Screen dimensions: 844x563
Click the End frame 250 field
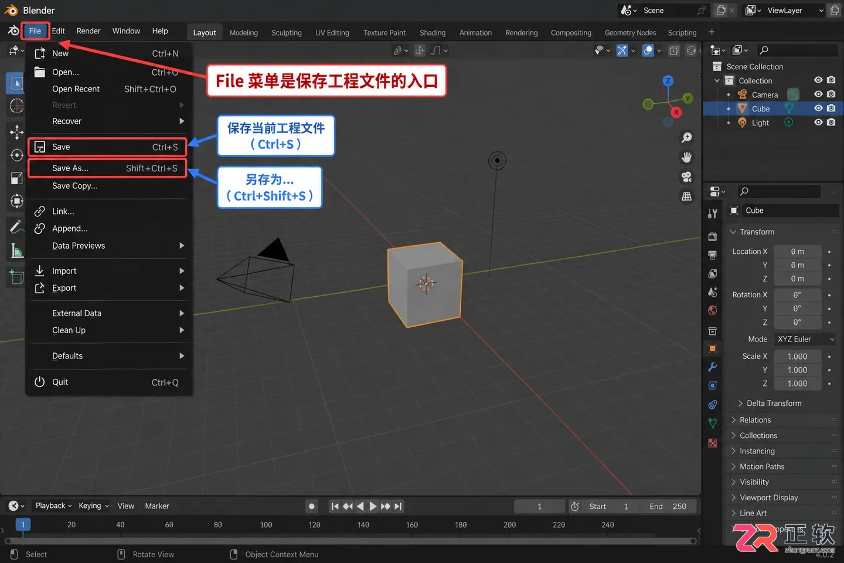(x=669, y=507)
